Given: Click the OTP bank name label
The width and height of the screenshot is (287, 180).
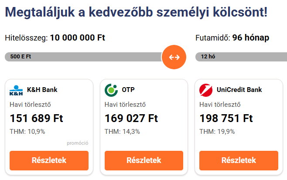Looking at the screenshot, I should point(128,90).
